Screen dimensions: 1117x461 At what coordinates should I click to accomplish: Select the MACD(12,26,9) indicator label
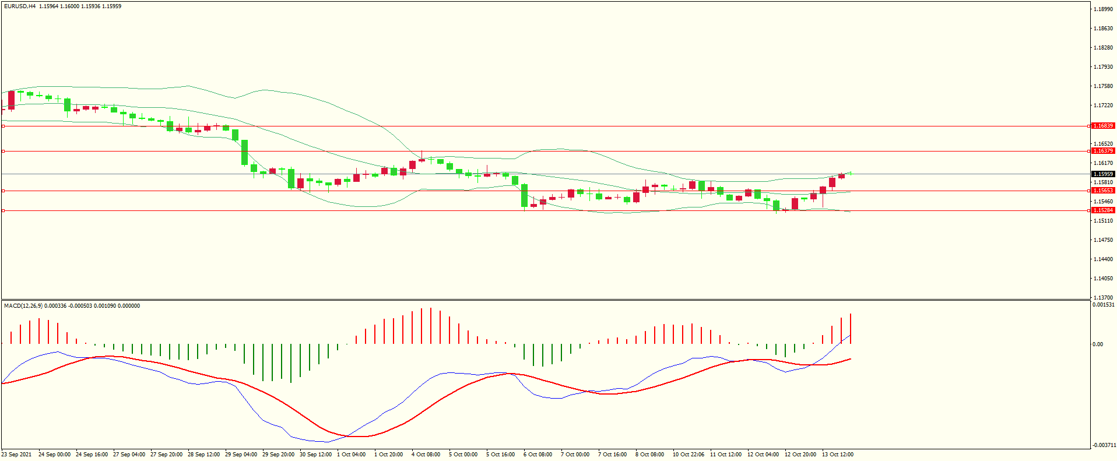23,306
